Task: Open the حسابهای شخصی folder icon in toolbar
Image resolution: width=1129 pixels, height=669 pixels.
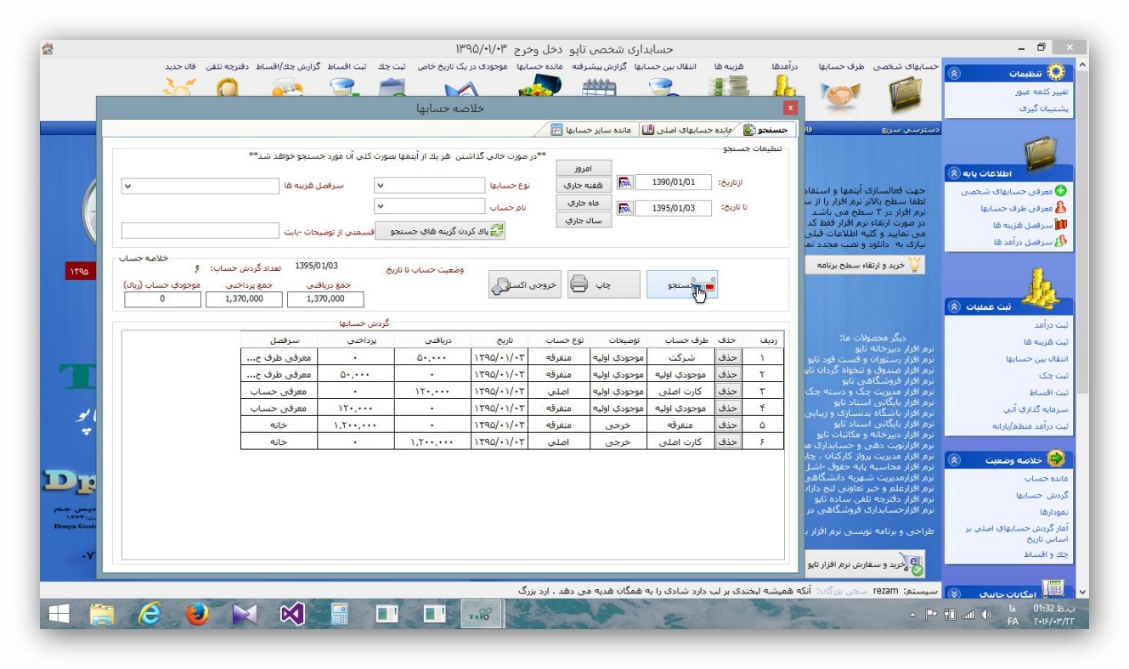Action: coord(906,94)
